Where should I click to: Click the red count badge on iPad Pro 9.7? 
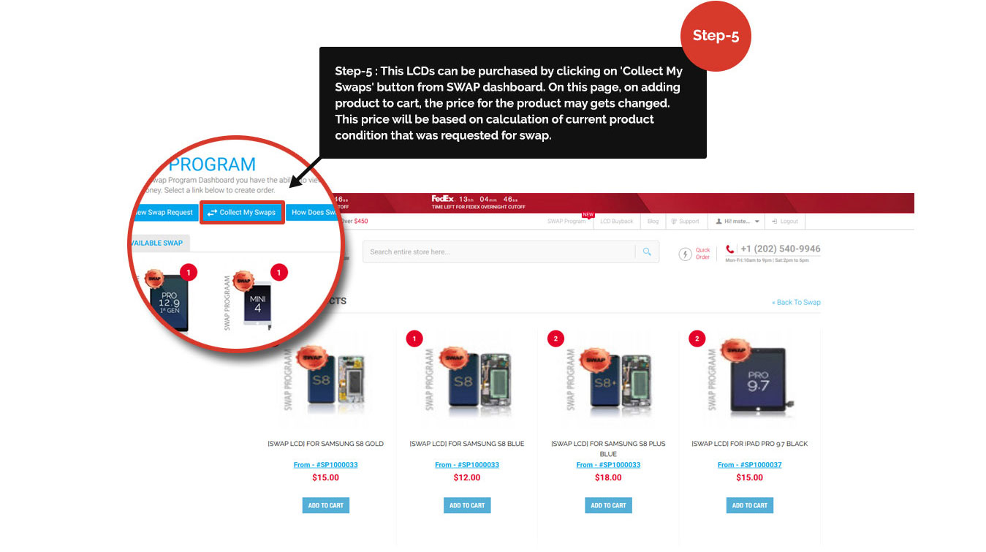(x=697, y=339)
